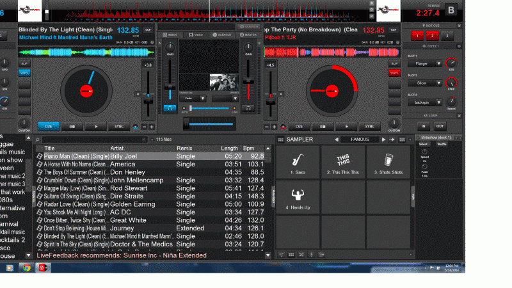Screen dimensions: 512x288
Task: Open the Slicer effect slot dropdown
Action: [x=425, y=83]
